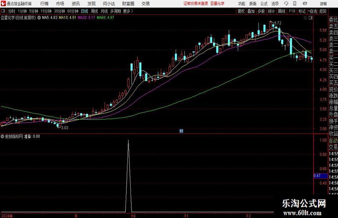This screenshot has width=338, height=218.
Task: Click the 多股 multi-stock button
Action: (x=261, y=11)
